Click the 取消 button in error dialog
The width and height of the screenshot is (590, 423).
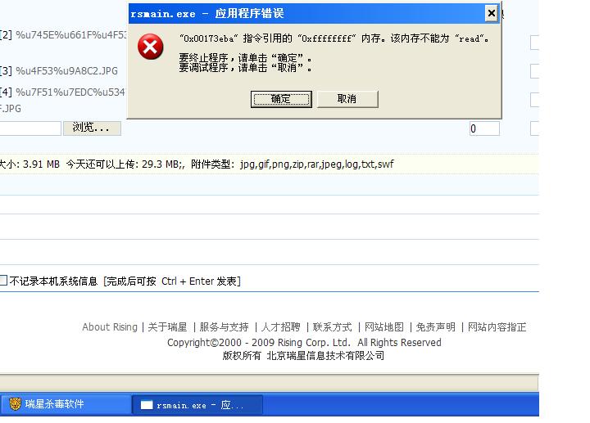coord(347,99)
